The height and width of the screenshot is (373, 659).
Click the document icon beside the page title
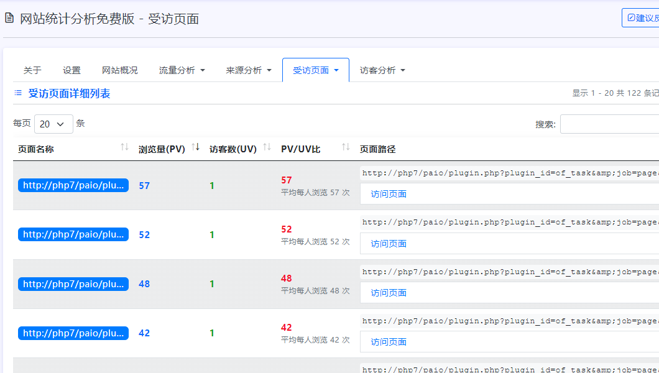tap(9, 18)
